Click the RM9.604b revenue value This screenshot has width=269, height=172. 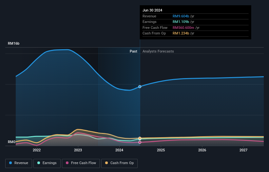pyautogui.click(x=181, y=16)
